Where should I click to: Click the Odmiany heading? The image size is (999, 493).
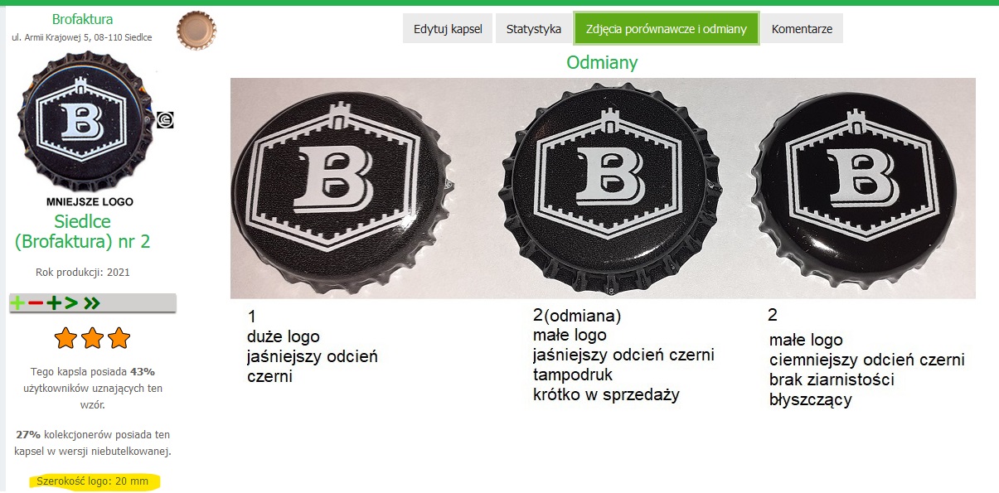pyautogui.click(x=602, y=62)
